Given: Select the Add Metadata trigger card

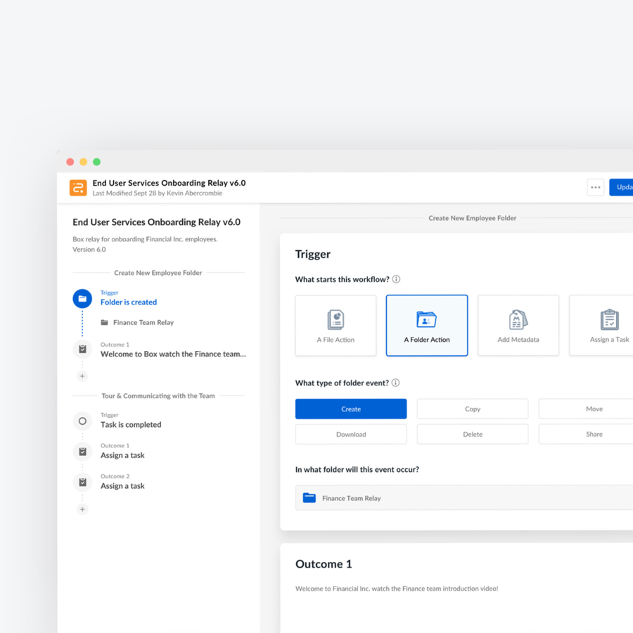Looking at the screenshot, I should click(x=518, y=326).
